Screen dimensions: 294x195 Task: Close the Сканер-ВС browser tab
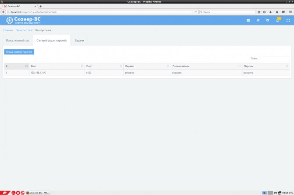point(35,7)
